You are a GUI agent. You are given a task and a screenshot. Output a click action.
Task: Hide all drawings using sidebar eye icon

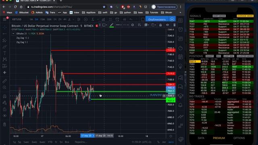point(4,116)
